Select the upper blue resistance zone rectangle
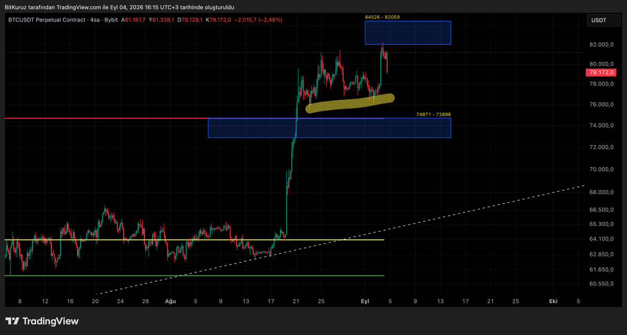 (408, 33)
